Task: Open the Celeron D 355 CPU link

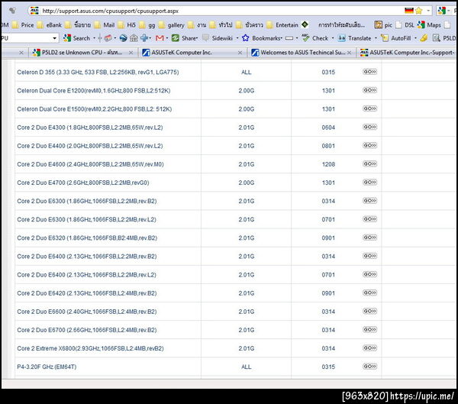Action: [98, 73]
